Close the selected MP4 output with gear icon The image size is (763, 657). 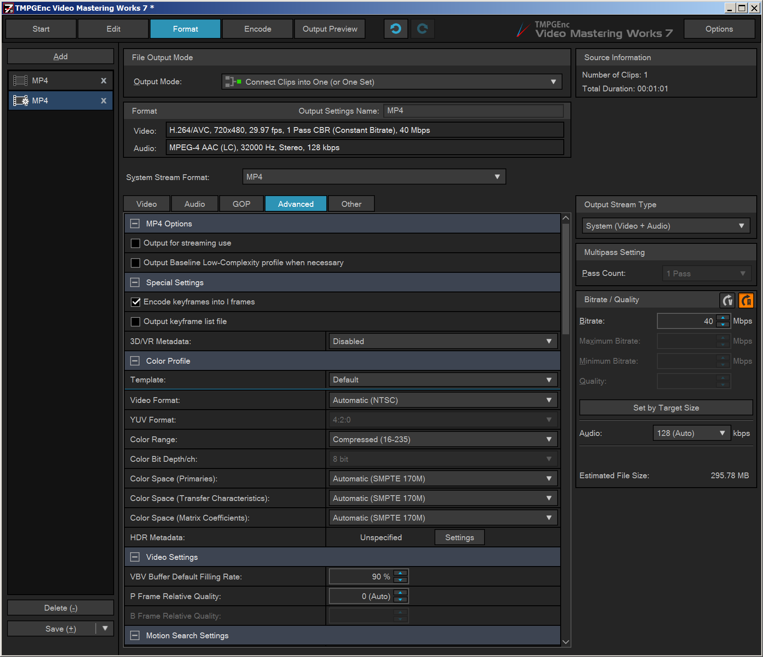[x=103, y=101]
